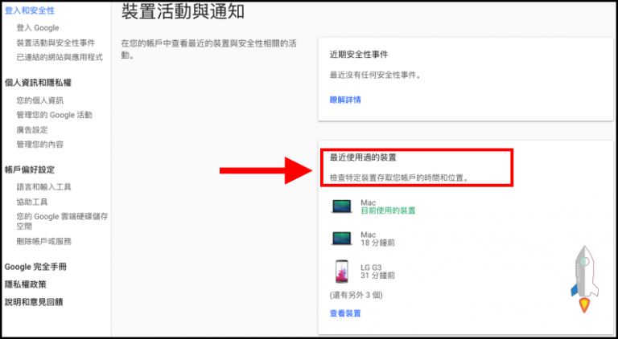Open 語言和輸入工具 settings
Screen dimensions: 618x339
point(44,187)
